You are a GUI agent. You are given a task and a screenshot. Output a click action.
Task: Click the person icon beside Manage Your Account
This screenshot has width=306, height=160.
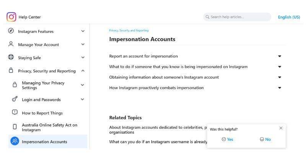[11, 44]
